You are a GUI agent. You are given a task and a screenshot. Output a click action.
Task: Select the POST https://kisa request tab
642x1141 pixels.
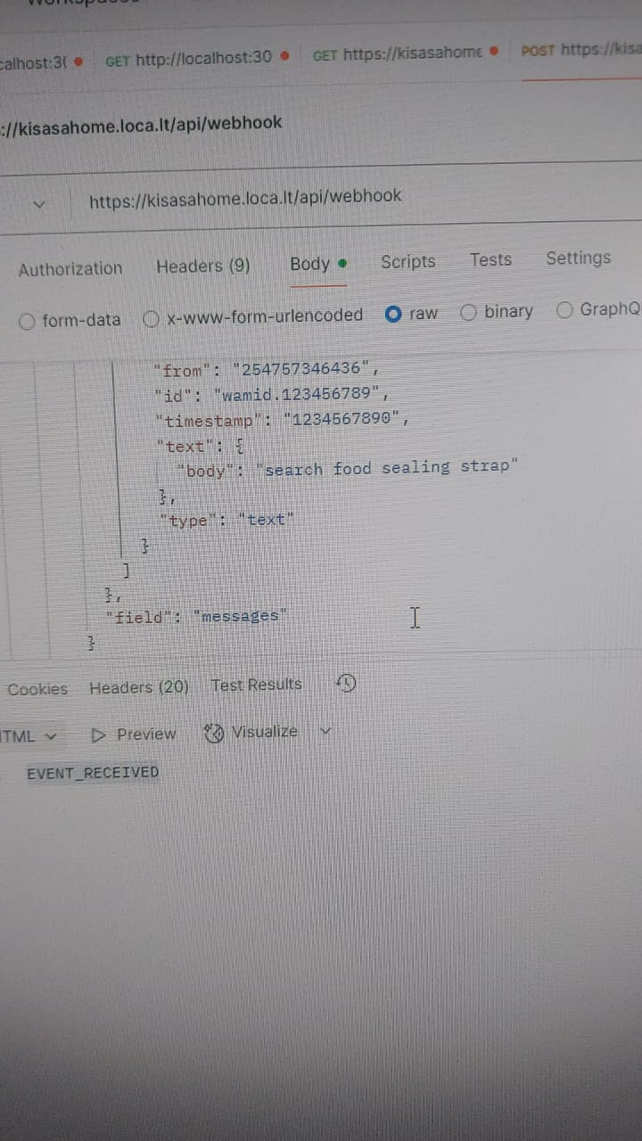(581, 50)
